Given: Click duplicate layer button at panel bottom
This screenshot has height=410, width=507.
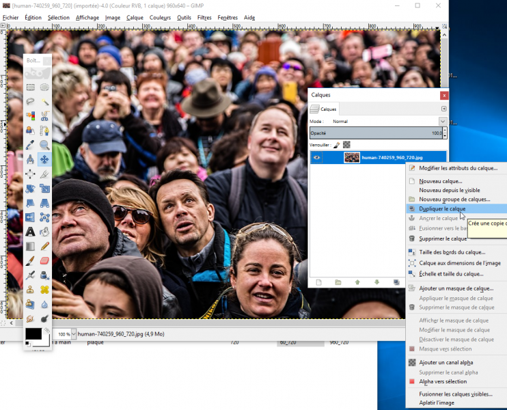Looking at the screenshot, I should click(396, 282).
